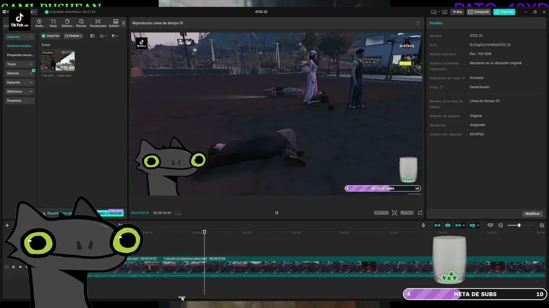
Task: Click the Relación aspect ratio button
Action: pyautogui.click(x=407, y=213)
